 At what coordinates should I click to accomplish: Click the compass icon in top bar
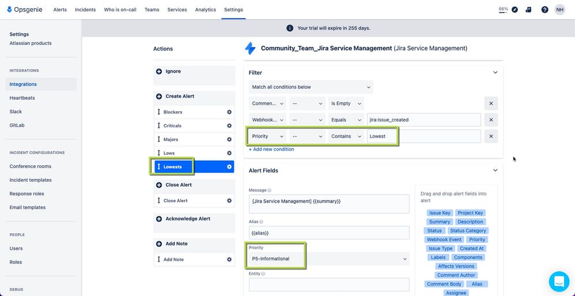click(515, 10)
